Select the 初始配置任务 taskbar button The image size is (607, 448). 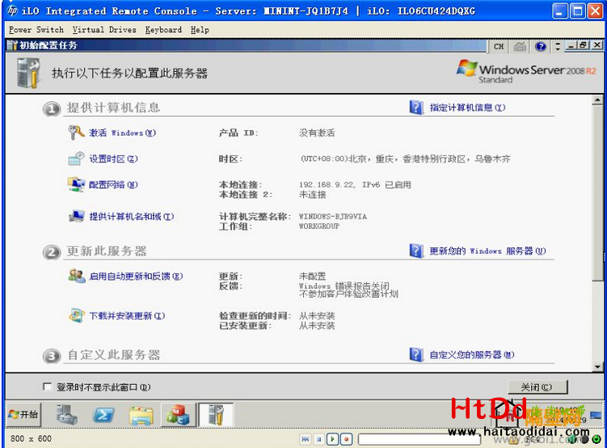(x=216, y=414)
